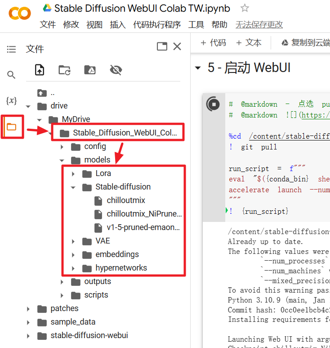This screenshot has height=348, width=330.
Task: Click the search magnifier sidebar icon
Action: pos(11,75)
